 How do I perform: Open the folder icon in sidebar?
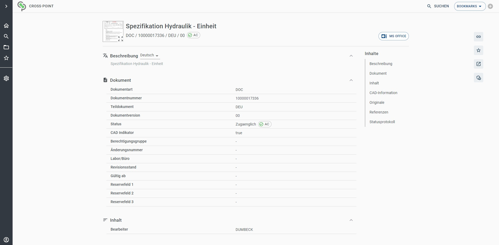point(6,47)
